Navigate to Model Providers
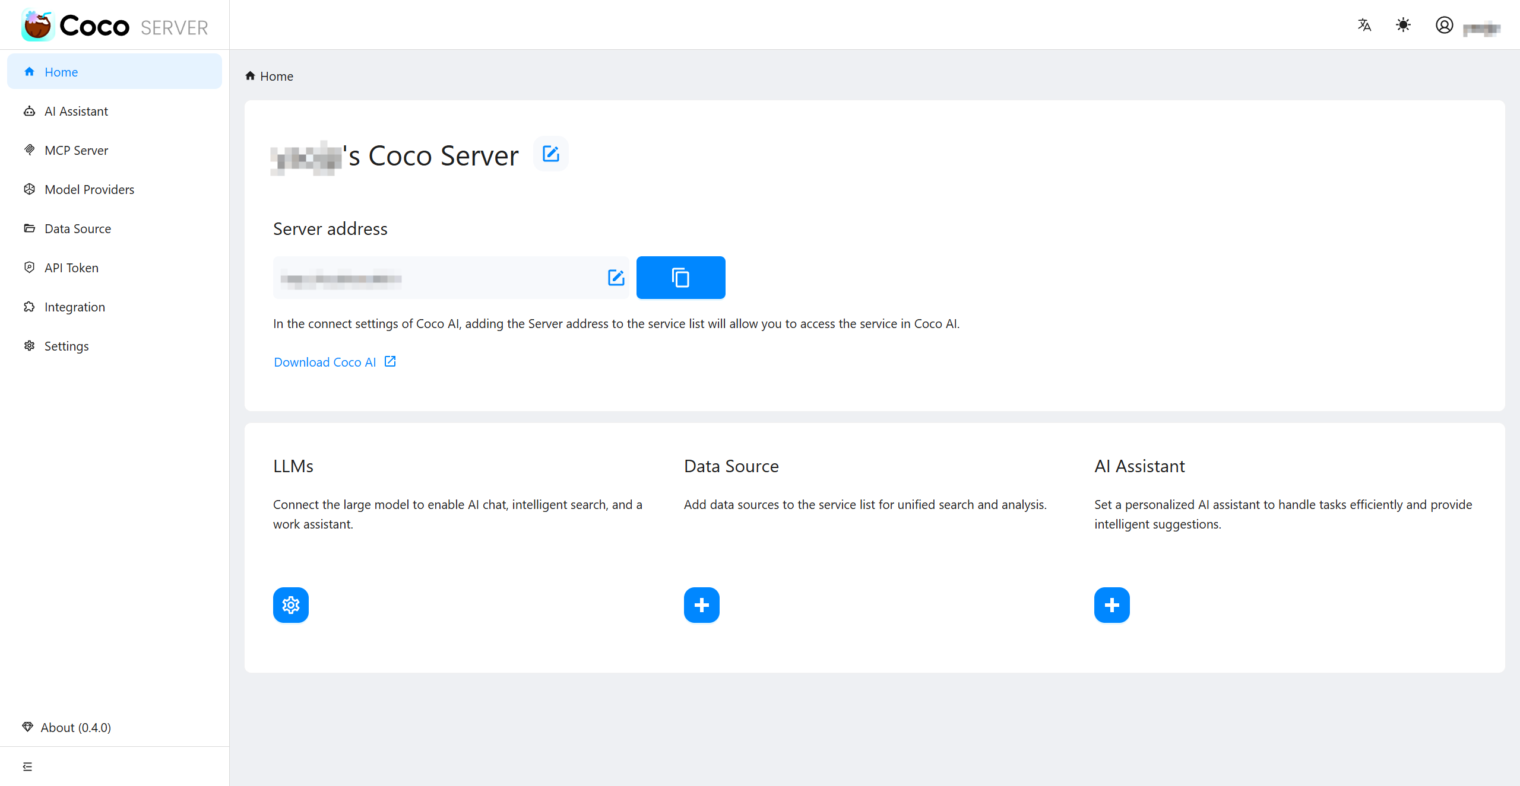This screenshot has width=1520, height=786. click(x=115, y=189)
